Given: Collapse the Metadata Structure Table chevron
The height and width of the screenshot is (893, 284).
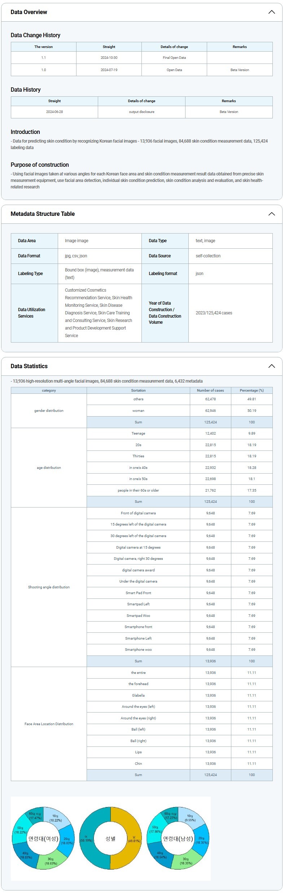Looking at the screenshot, I should [271, 214].
